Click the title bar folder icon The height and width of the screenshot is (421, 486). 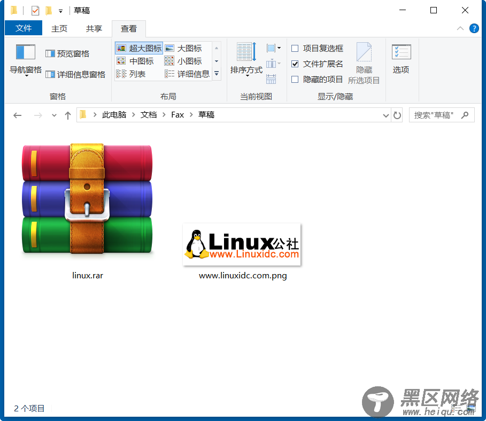point(14,10)
